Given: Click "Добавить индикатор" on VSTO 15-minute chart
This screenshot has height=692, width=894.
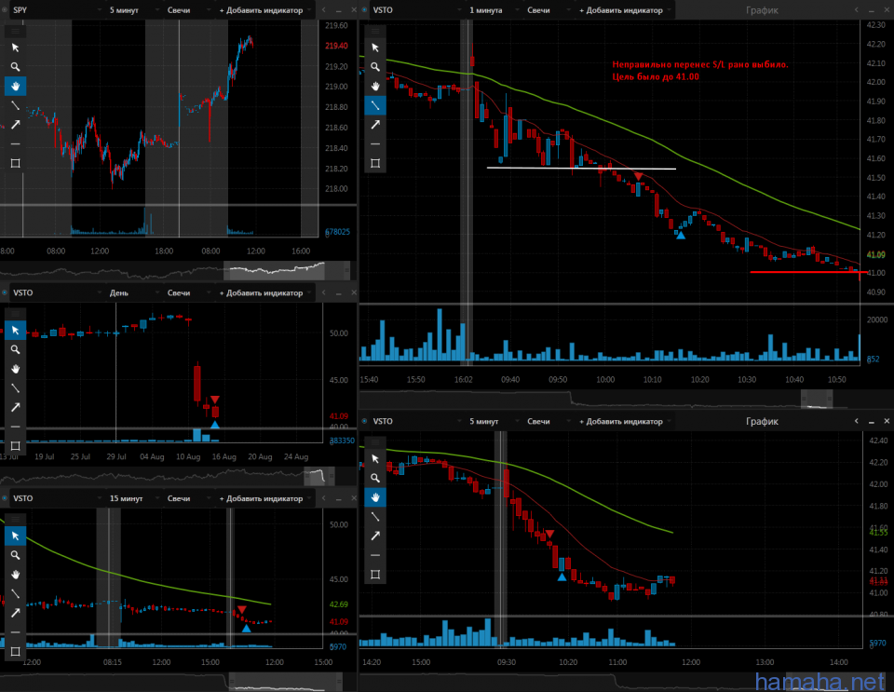Looking at the screenshot, I should (265, 498).
